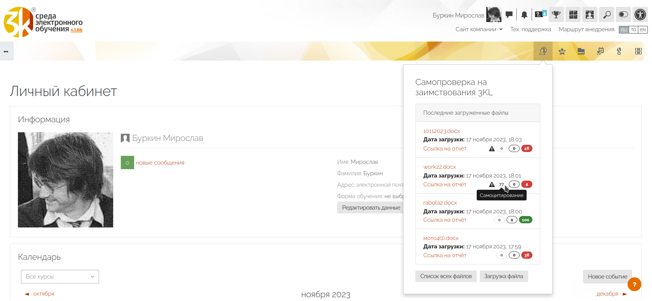The height and width of the screenshot is (301, 652).
Task: Open the folder icon in yellow banner
Action: point(581,51)
